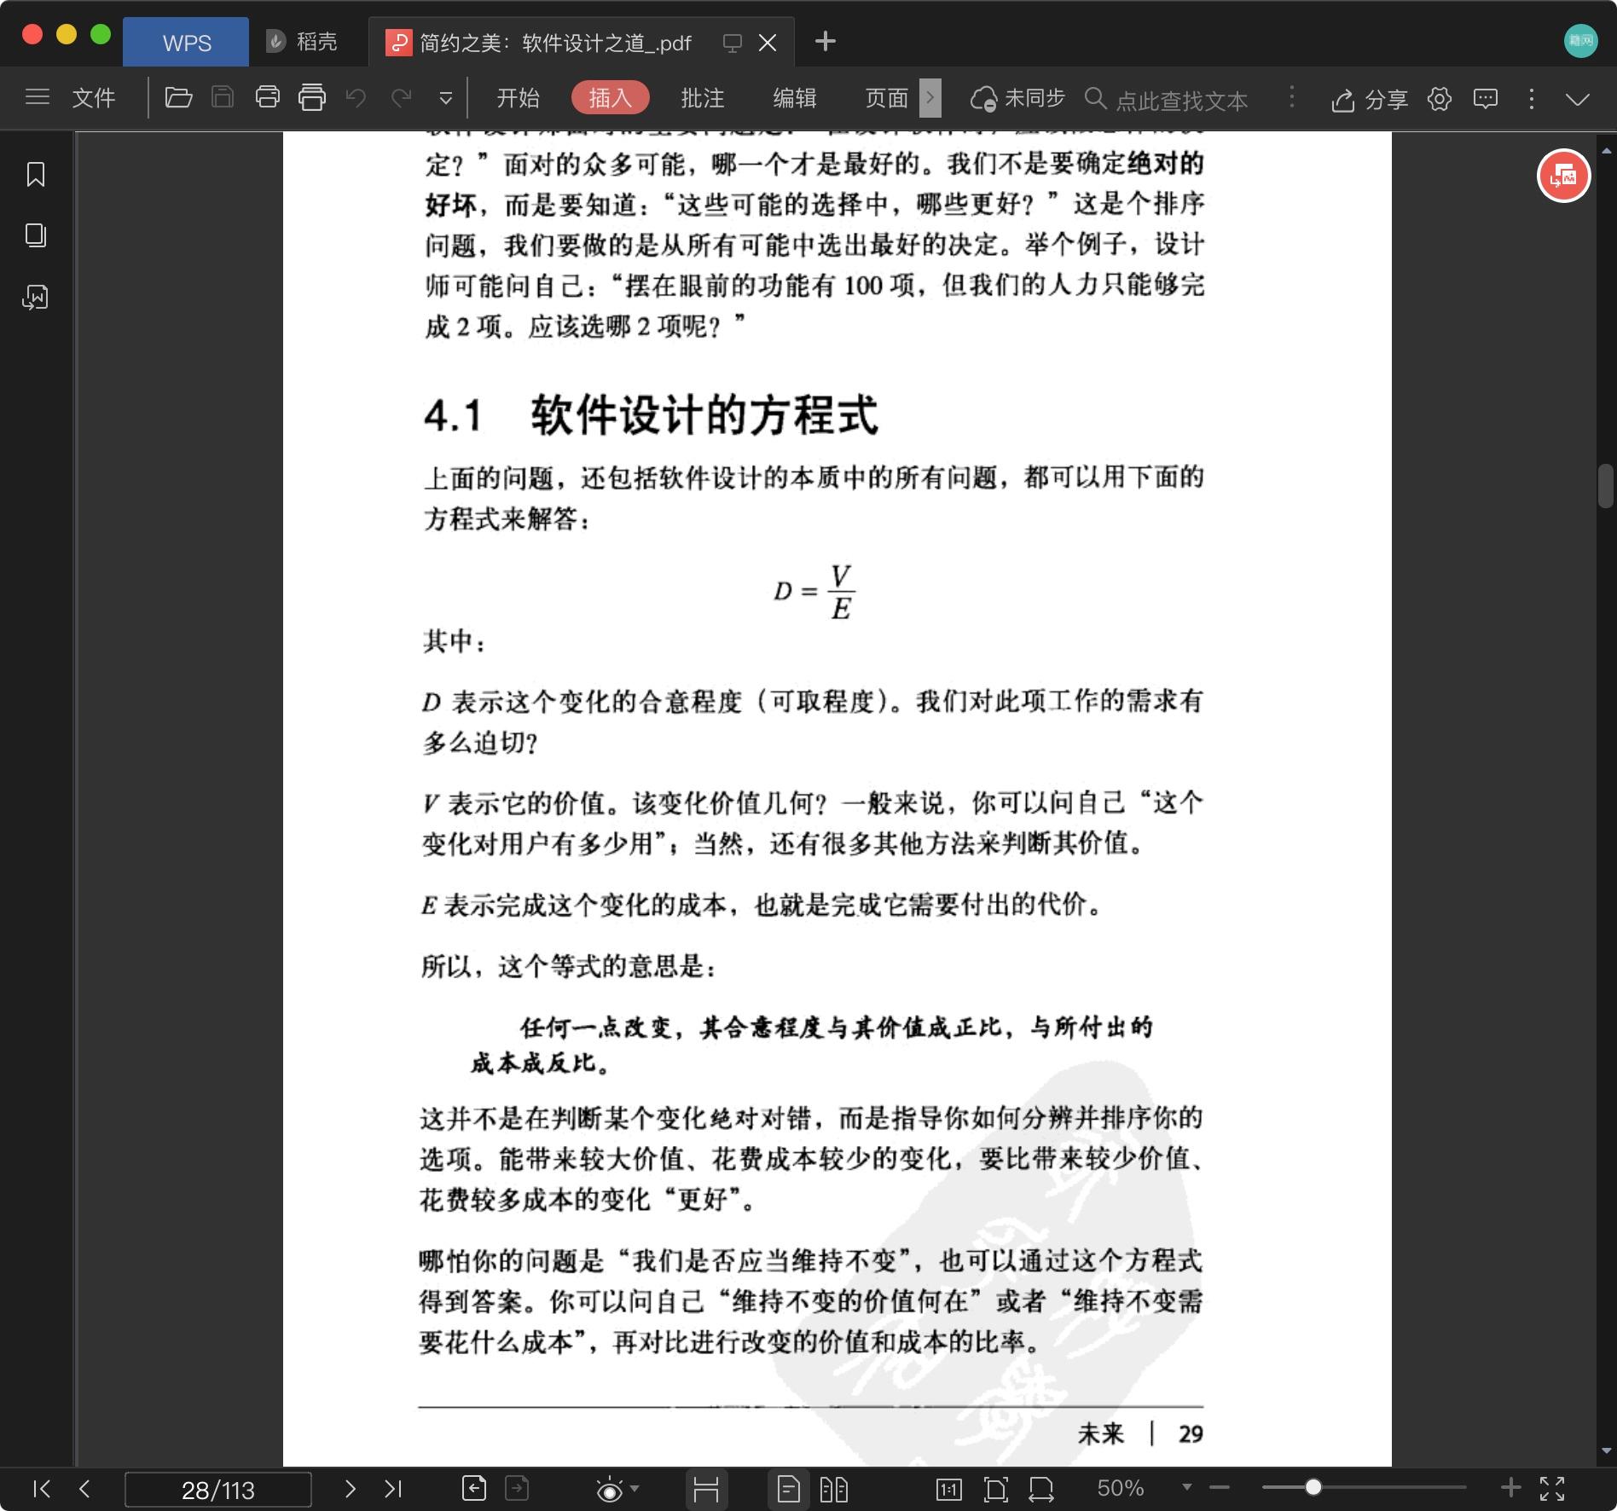Screen dimensions: 1617x1511
Task: Go forward to next view
Action: [x=517, y=1489]
